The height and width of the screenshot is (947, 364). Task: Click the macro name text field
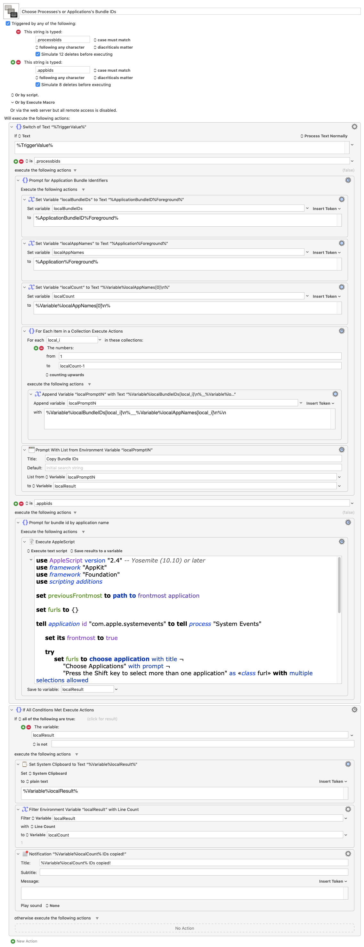190,12
